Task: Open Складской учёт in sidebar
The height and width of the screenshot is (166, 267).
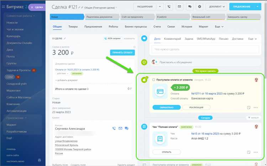Action: (x=16, y=84)
